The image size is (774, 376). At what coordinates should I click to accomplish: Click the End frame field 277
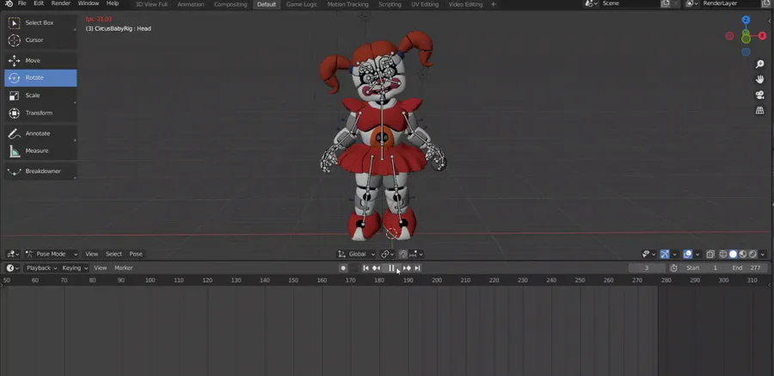coord(746,268)
